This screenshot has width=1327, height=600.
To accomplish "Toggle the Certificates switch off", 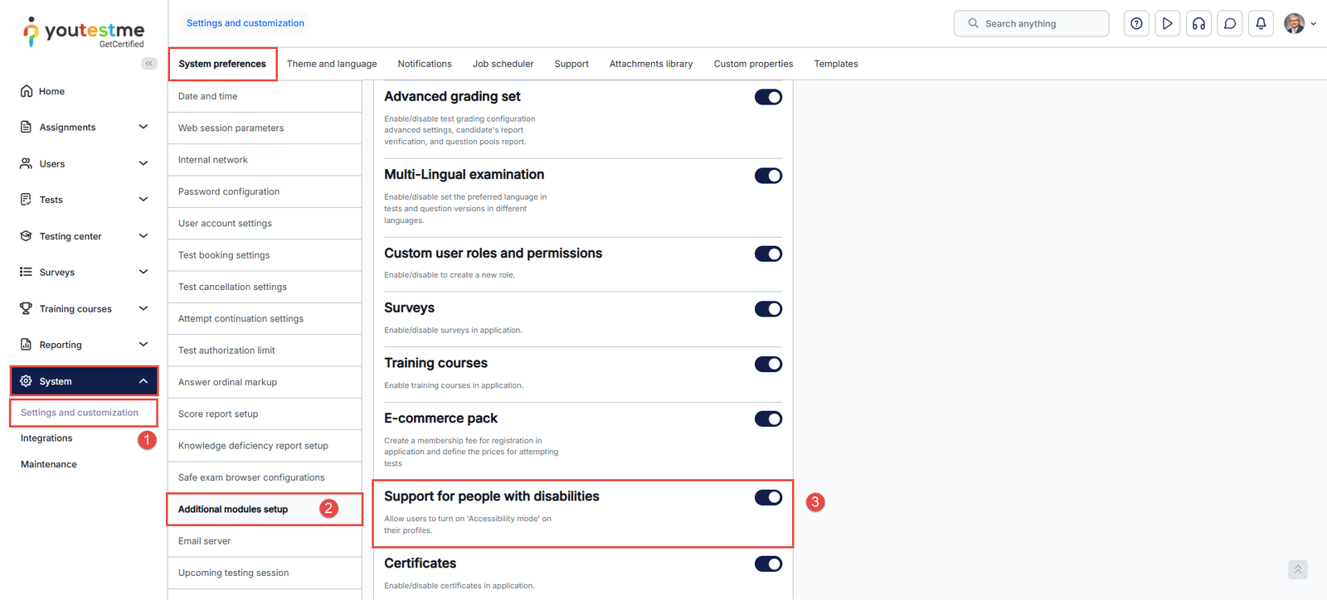I will tap(768, 564).
